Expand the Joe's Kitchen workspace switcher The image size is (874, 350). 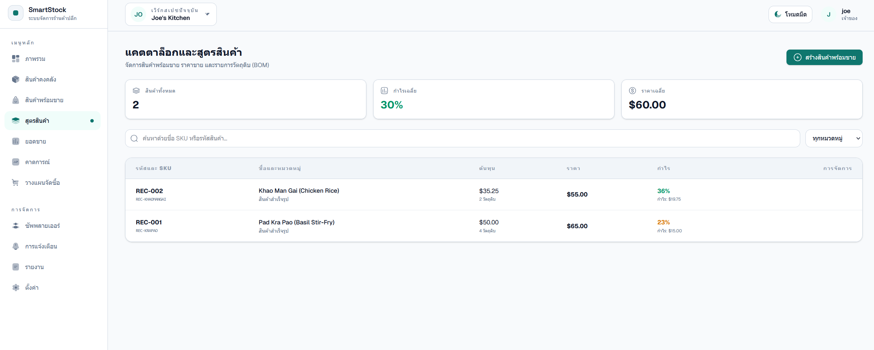pyautogui.click(x=171, y=14)
